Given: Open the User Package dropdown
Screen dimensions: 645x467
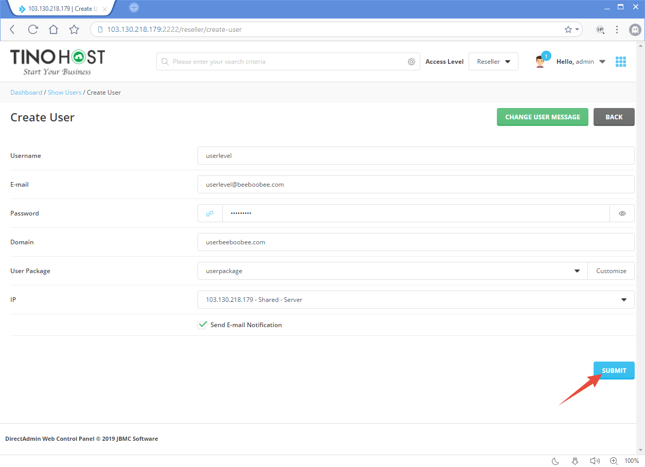Looking at the screenshot, I should 577,271.
